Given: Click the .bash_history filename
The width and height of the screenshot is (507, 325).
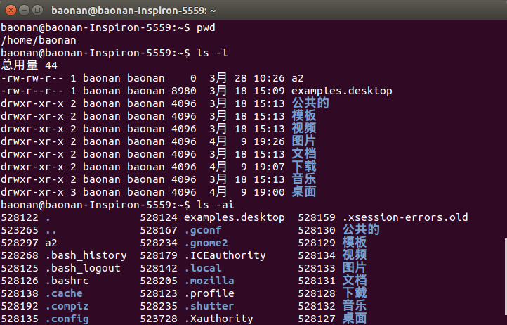Looking at the screenshot, I should click(86, 255).
